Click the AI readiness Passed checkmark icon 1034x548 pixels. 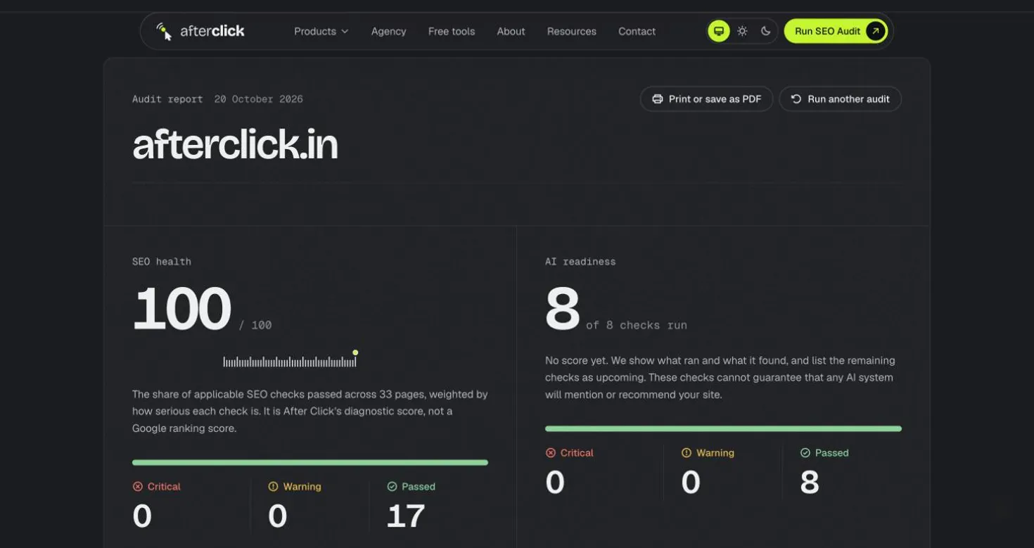pos(805,452)
